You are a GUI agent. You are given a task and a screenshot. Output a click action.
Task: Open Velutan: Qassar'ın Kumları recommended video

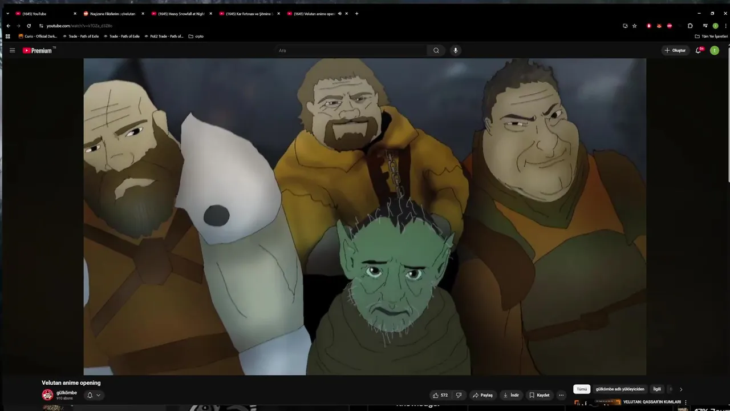(652, 402)
